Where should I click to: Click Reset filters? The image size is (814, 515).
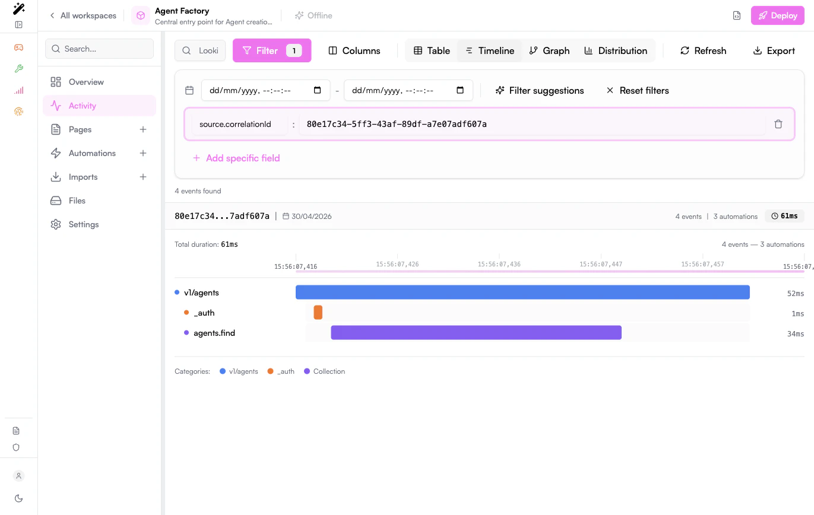[x=638, y=90]
